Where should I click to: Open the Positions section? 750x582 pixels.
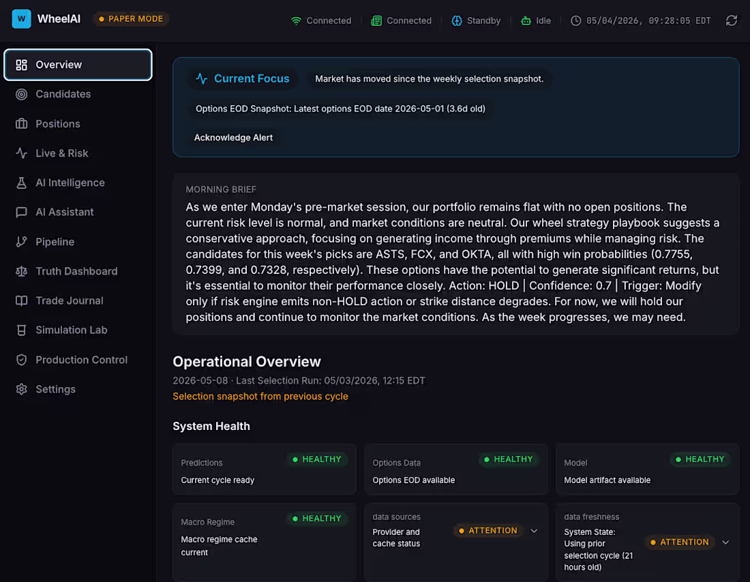(58, 124)
